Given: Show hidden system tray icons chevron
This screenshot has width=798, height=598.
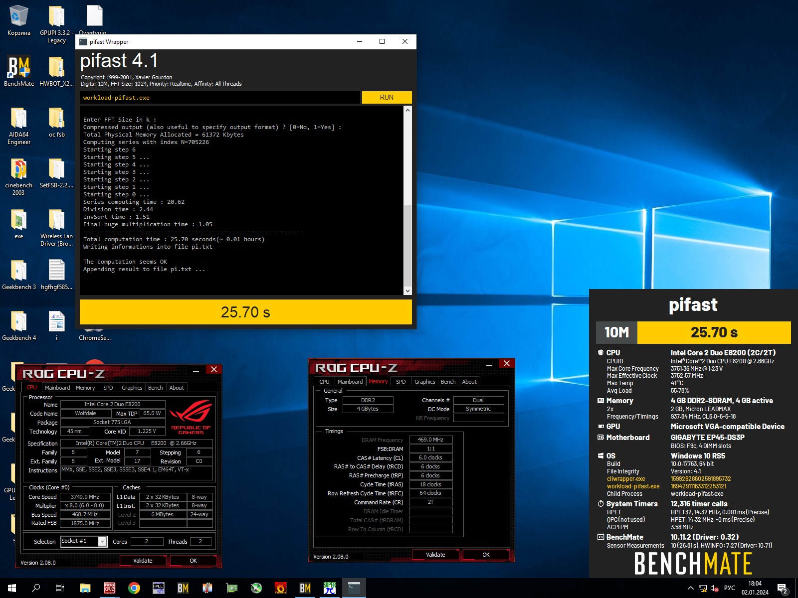Looking at the screenshot, I should tap(690, 588).
